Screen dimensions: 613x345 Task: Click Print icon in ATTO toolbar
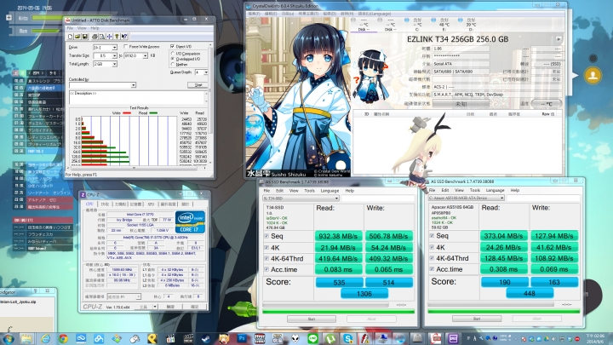(x=95, y=37)
